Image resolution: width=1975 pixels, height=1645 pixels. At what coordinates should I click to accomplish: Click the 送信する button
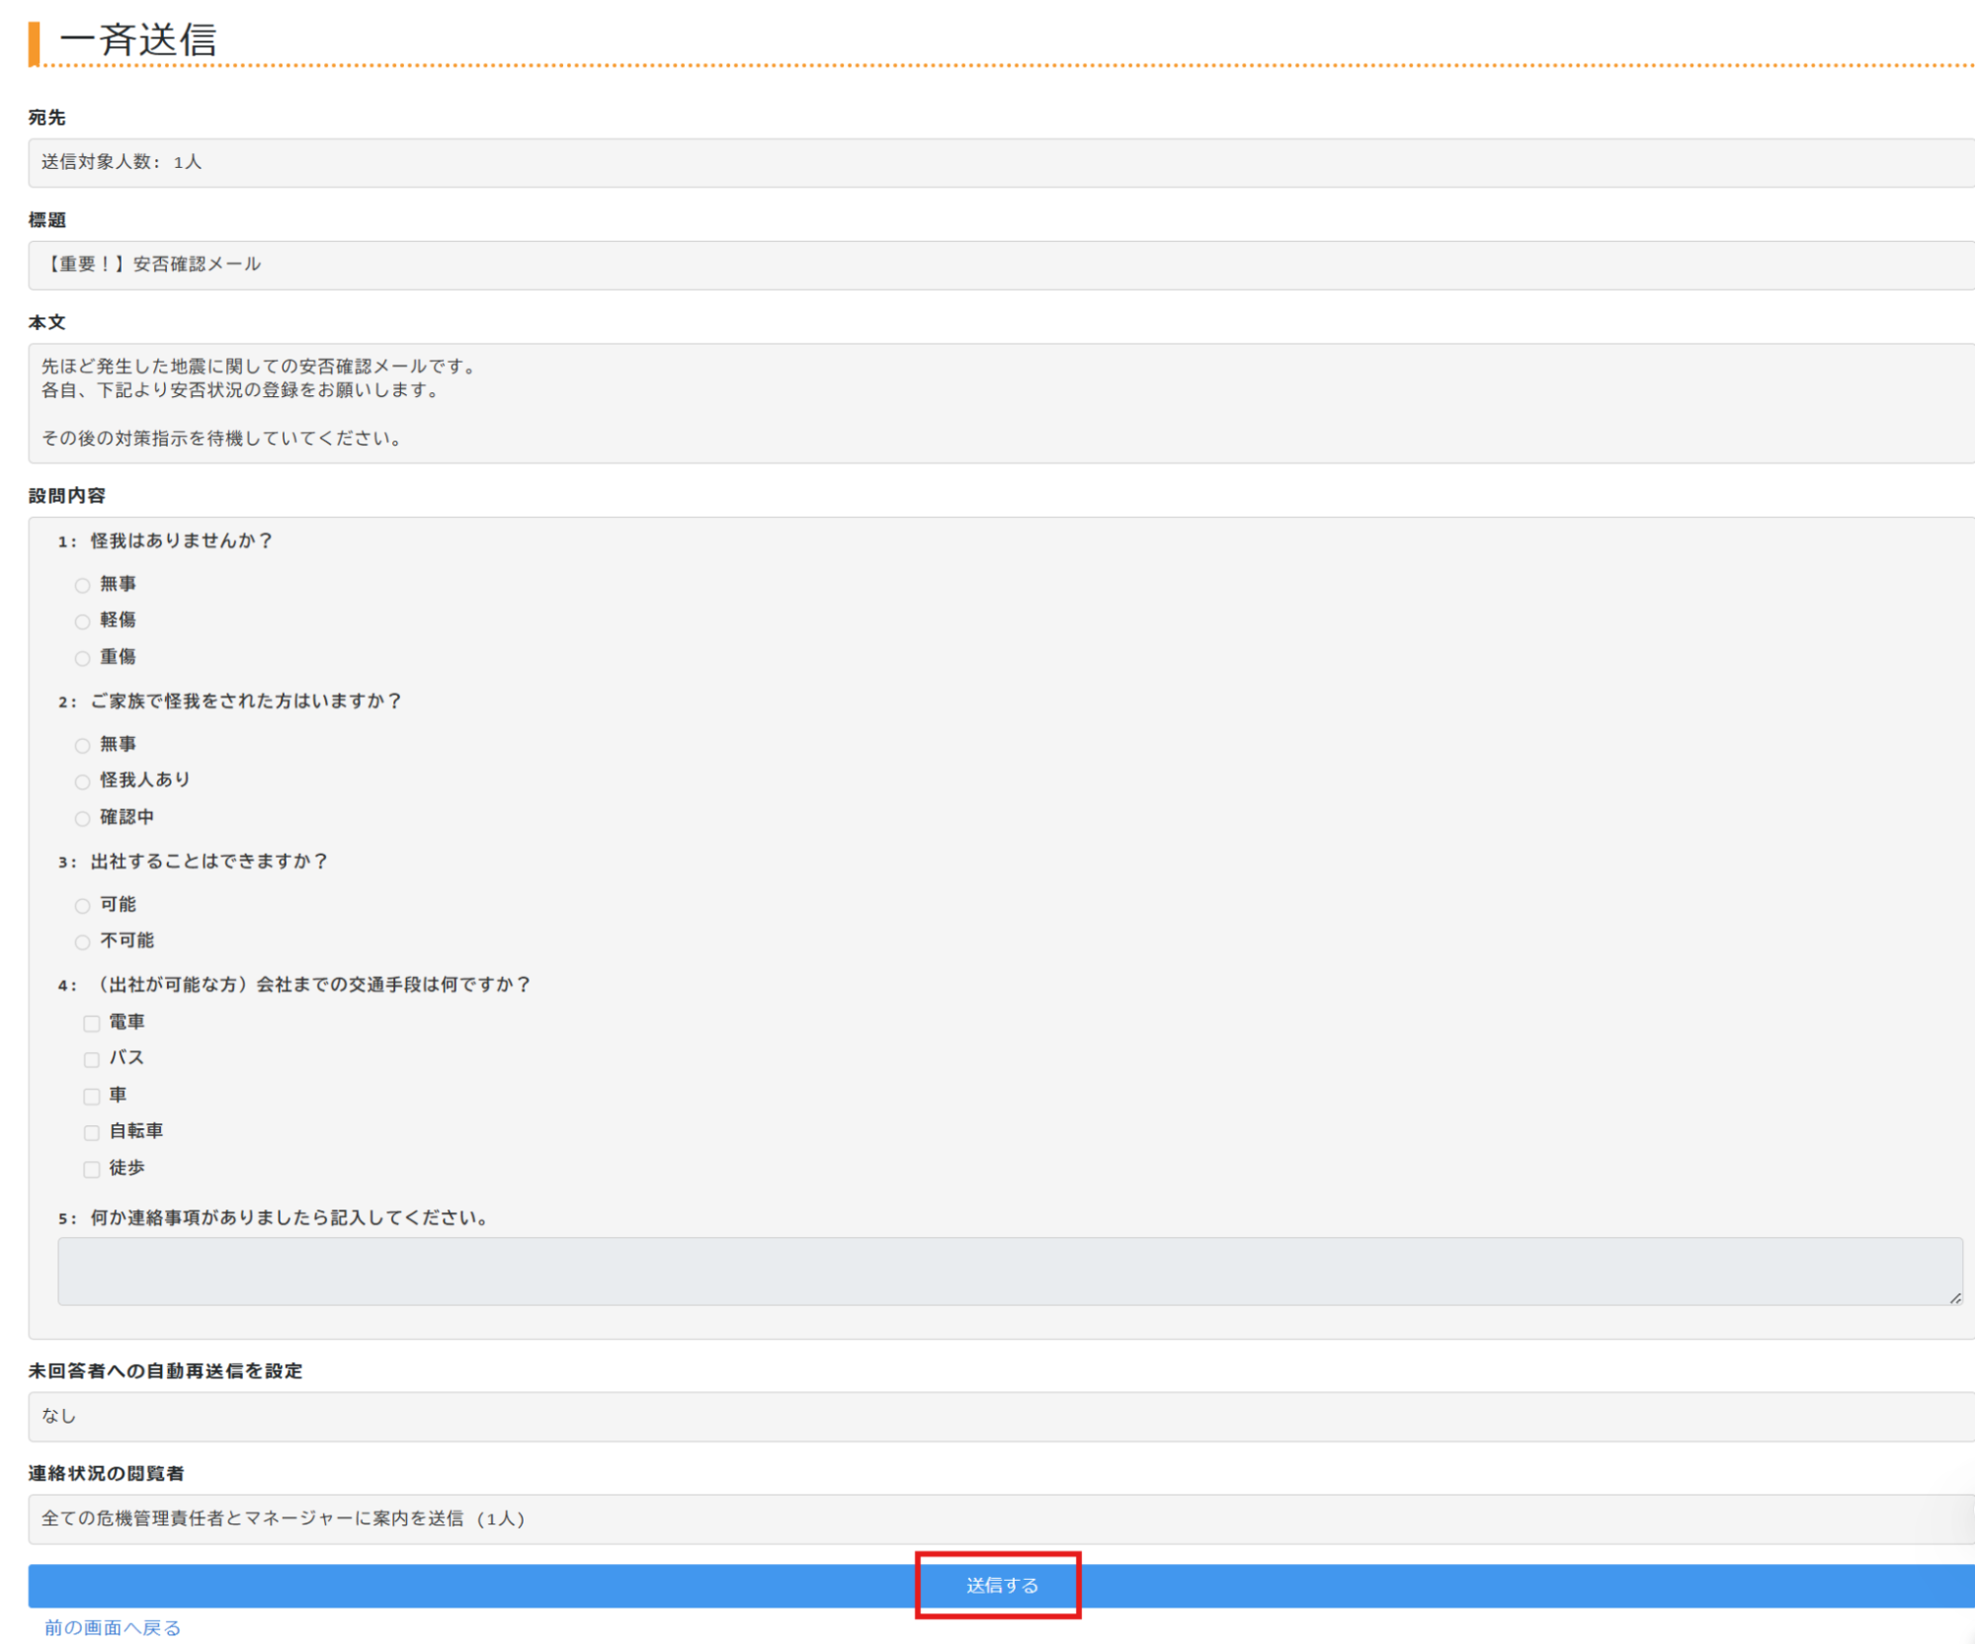click(1000, 1585)
